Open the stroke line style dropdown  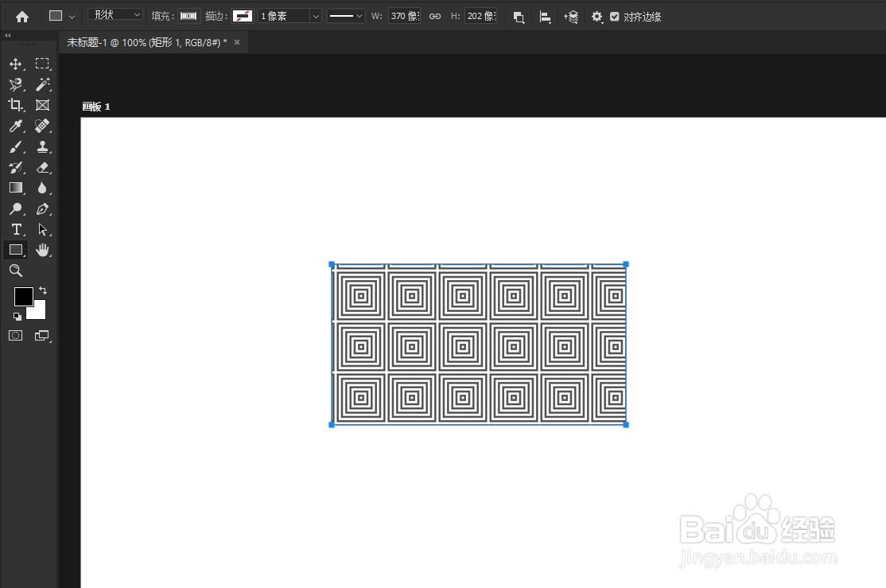[x=345, y=17]
